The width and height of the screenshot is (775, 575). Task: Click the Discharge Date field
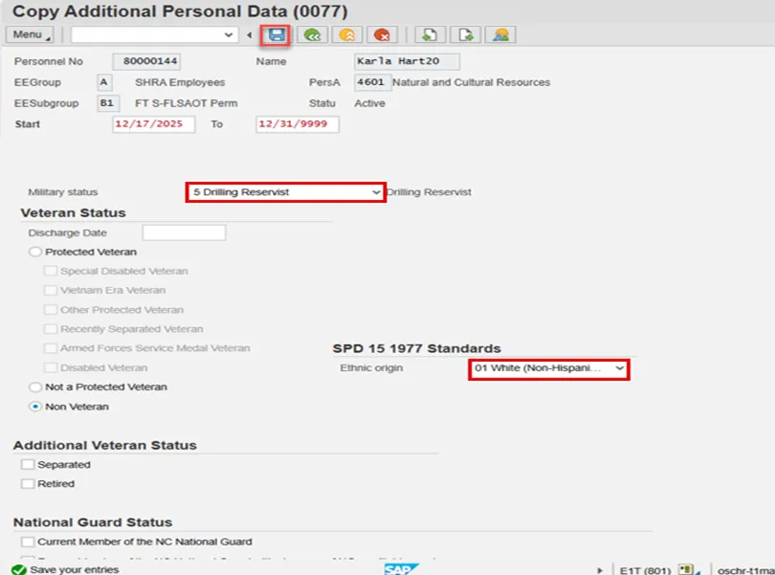click(184, 232)
